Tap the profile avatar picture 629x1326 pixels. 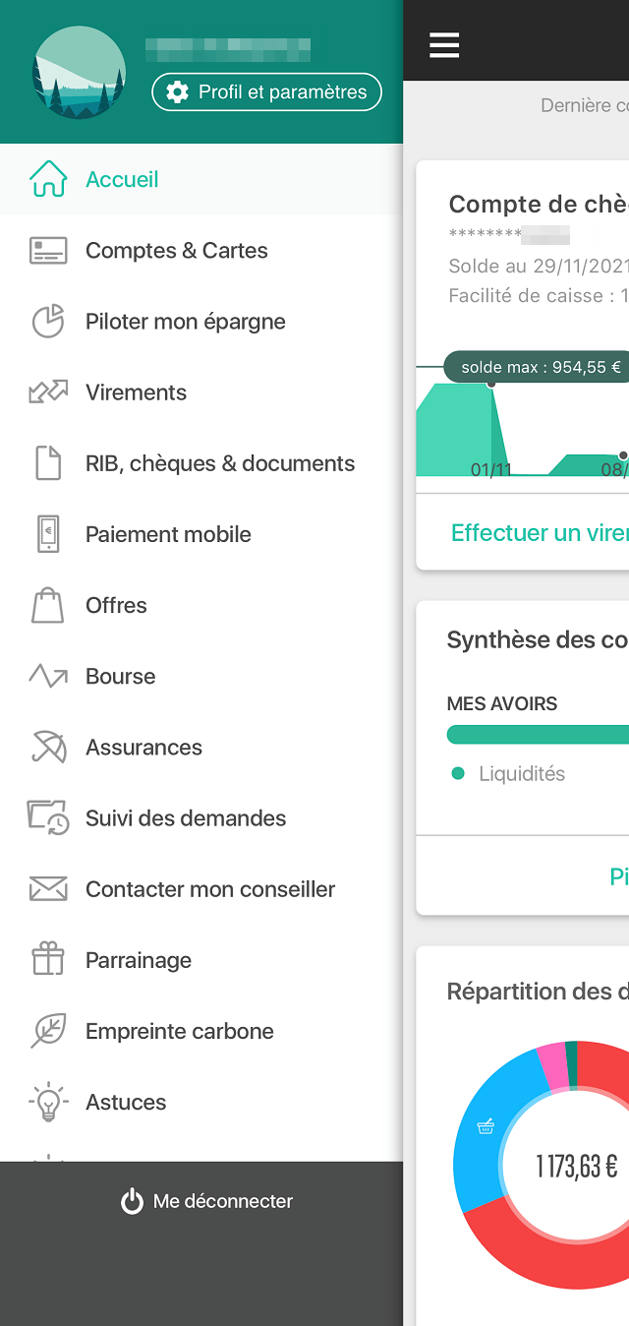79,73
